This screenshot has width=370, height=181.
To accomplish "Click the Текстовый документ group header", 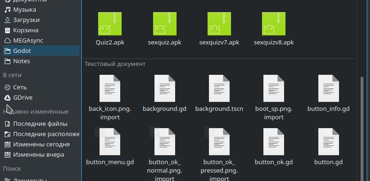I will point(115,64).
